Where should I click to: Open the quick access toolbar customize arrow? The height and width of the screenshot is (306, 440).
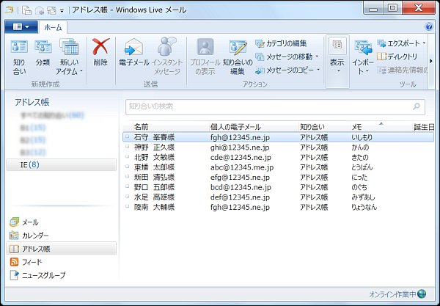pyautogui.click(x=62, y=11)
